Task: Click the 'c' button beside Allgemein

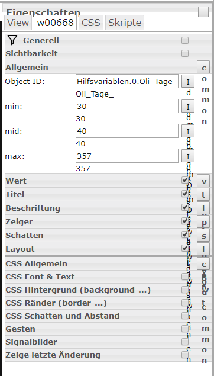Action: (203, 68)
